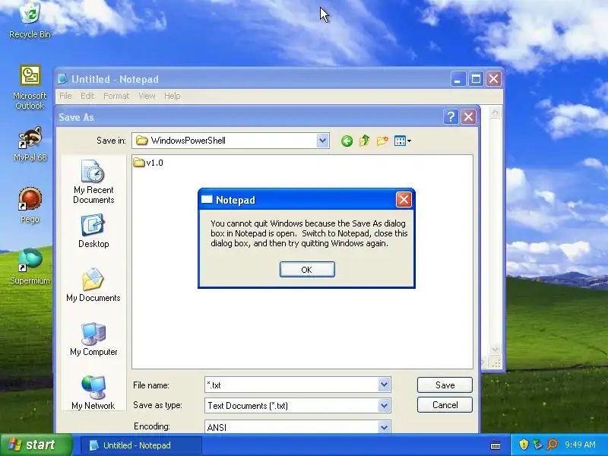Create New Folder icon in Save As
This screenshot has width=608, height=456.
tap(382, 141)
